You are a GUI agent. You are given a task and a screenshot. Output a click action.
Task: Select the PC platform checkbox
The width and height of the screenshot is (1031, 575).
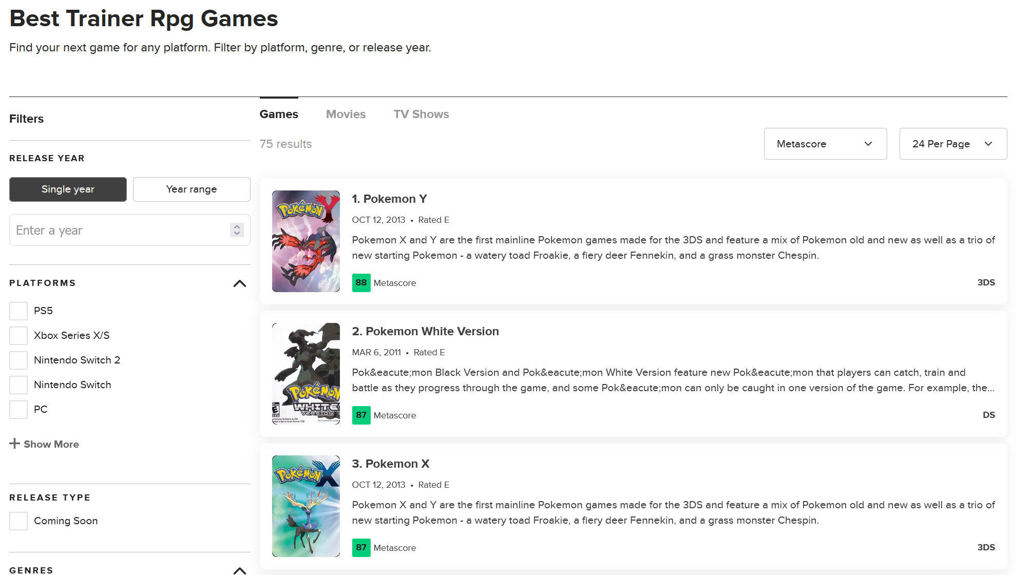pos(18,410)
